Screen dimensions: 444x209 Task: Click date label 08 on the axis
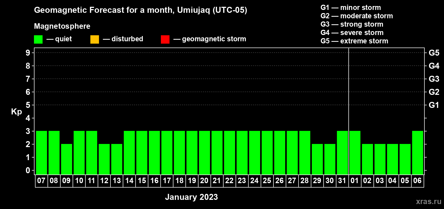(x=54, y=181)
